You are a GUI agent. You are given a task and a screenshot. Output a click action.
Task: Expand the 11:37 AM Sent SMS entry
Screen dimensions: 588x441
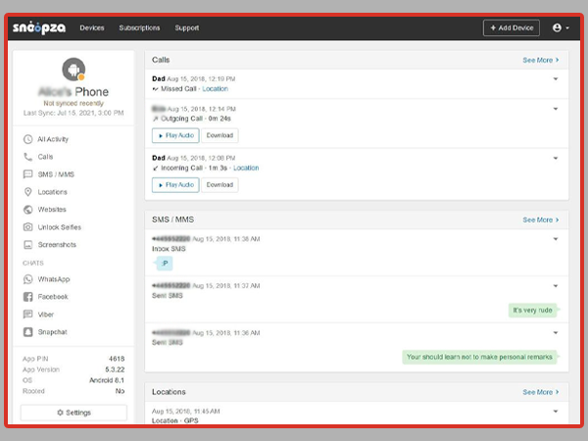(556, 286)
